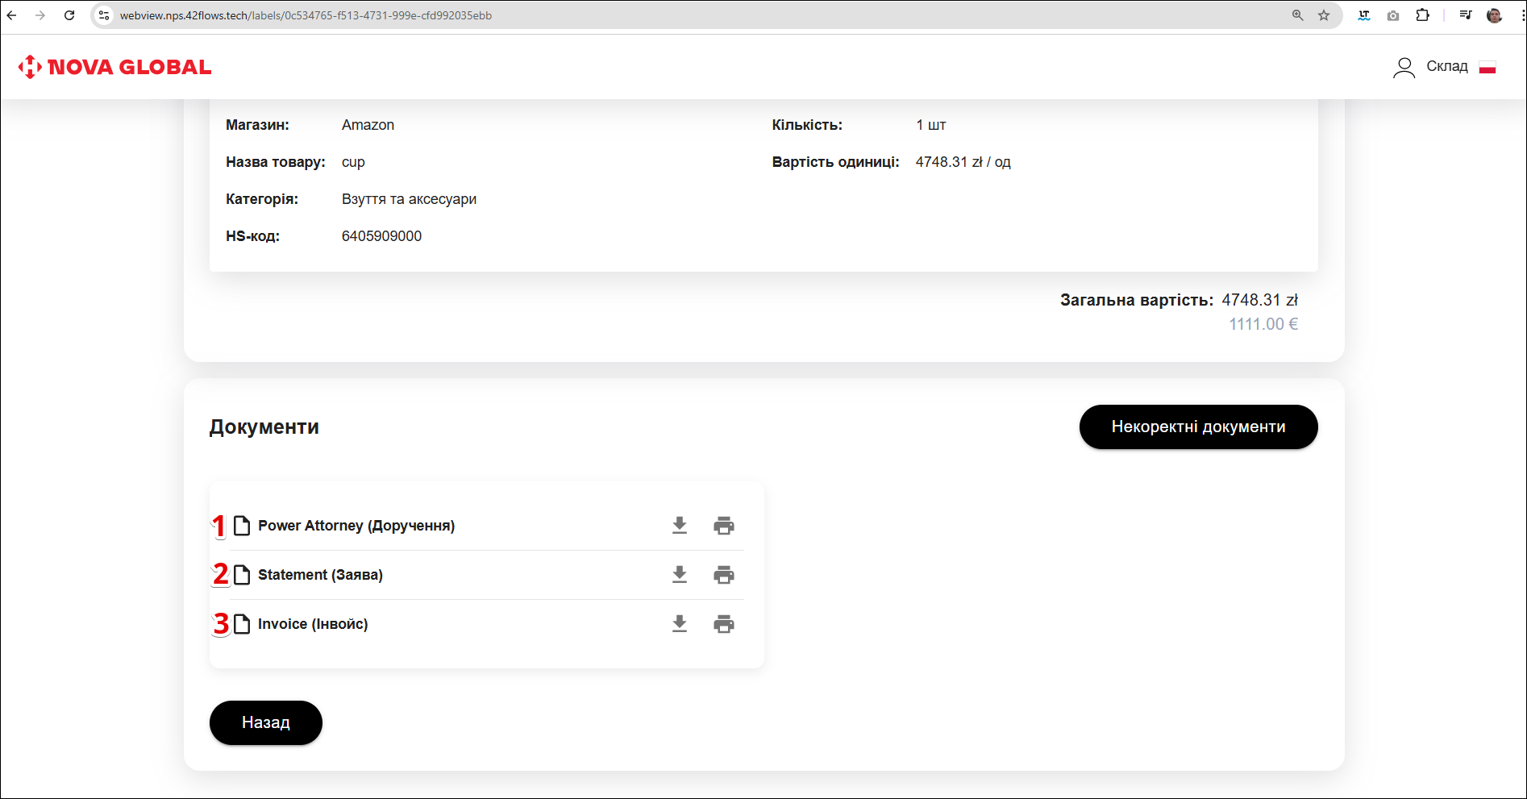Reload the page in the browser

tap(69, 15)
